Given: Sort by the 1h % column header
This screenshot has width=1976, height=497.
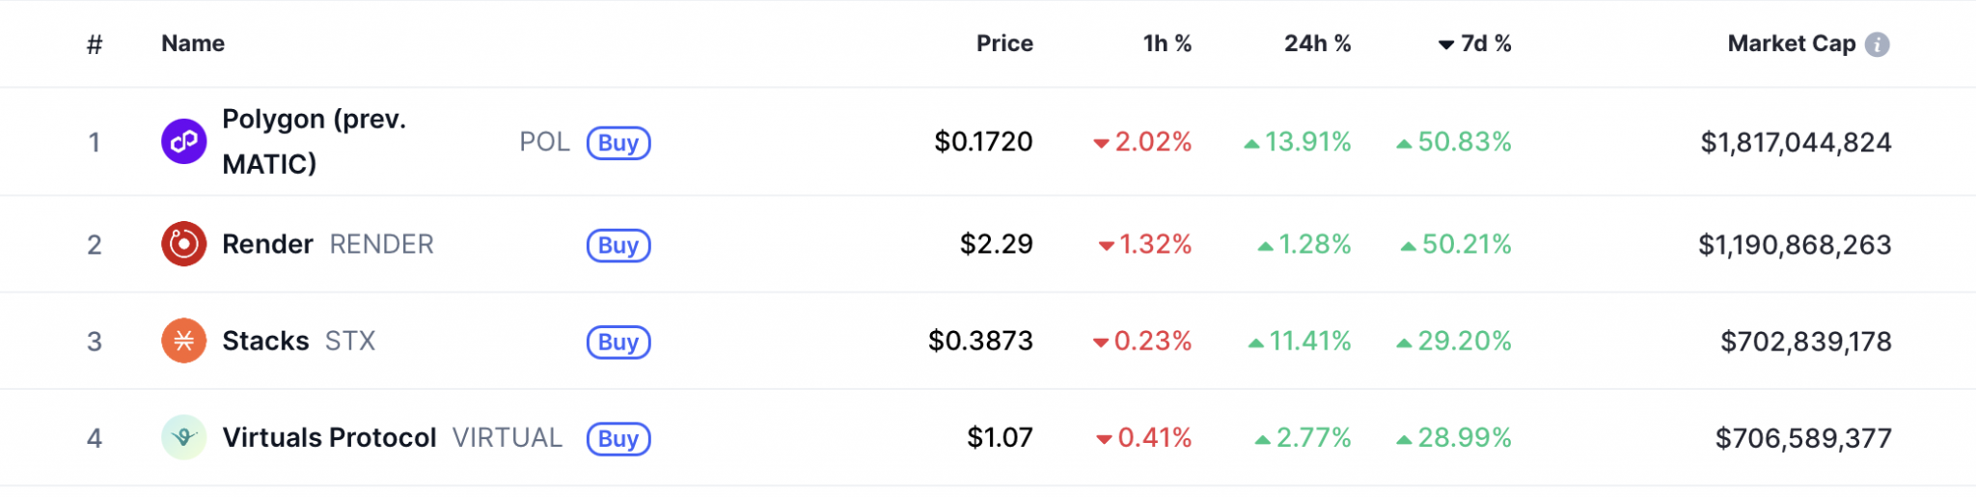Looking at the screenshot, I should (x=1166, y=43).
